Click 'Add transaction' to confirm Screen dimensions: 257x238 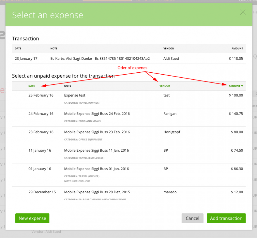pyautogui.click(x=226, y=218)
